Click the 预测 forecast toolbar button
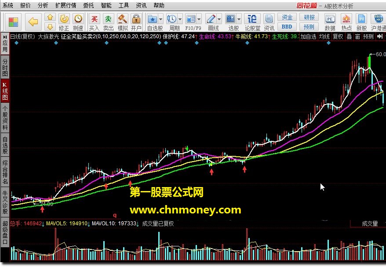Image resolution: width=386 pixels, height=267 pixels. tap(309, 26)
